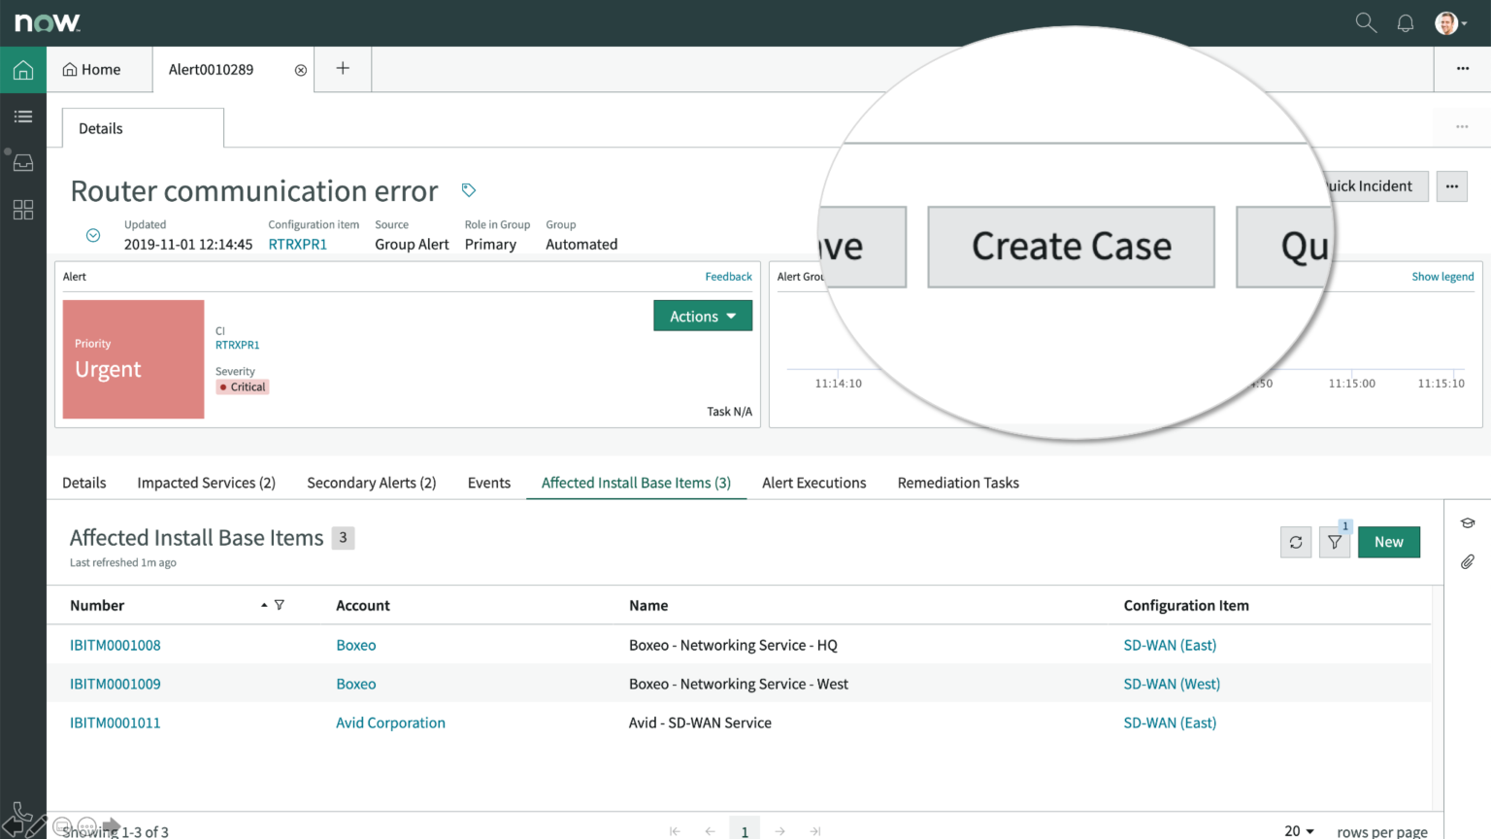
Task: Click the attachment paperclip icon on the right
Action: click(x=1467, y=562)
